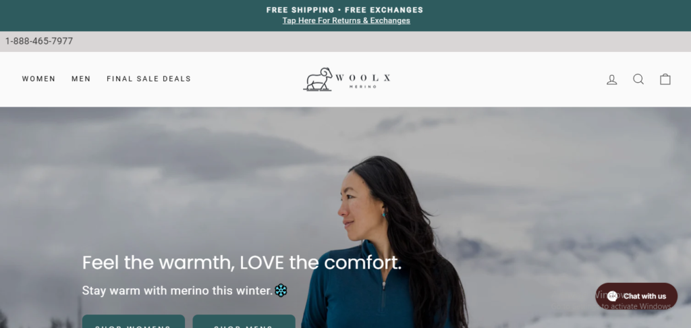Open the Final Sale Deals menu

pyautogui.click(x=149, y=79)
